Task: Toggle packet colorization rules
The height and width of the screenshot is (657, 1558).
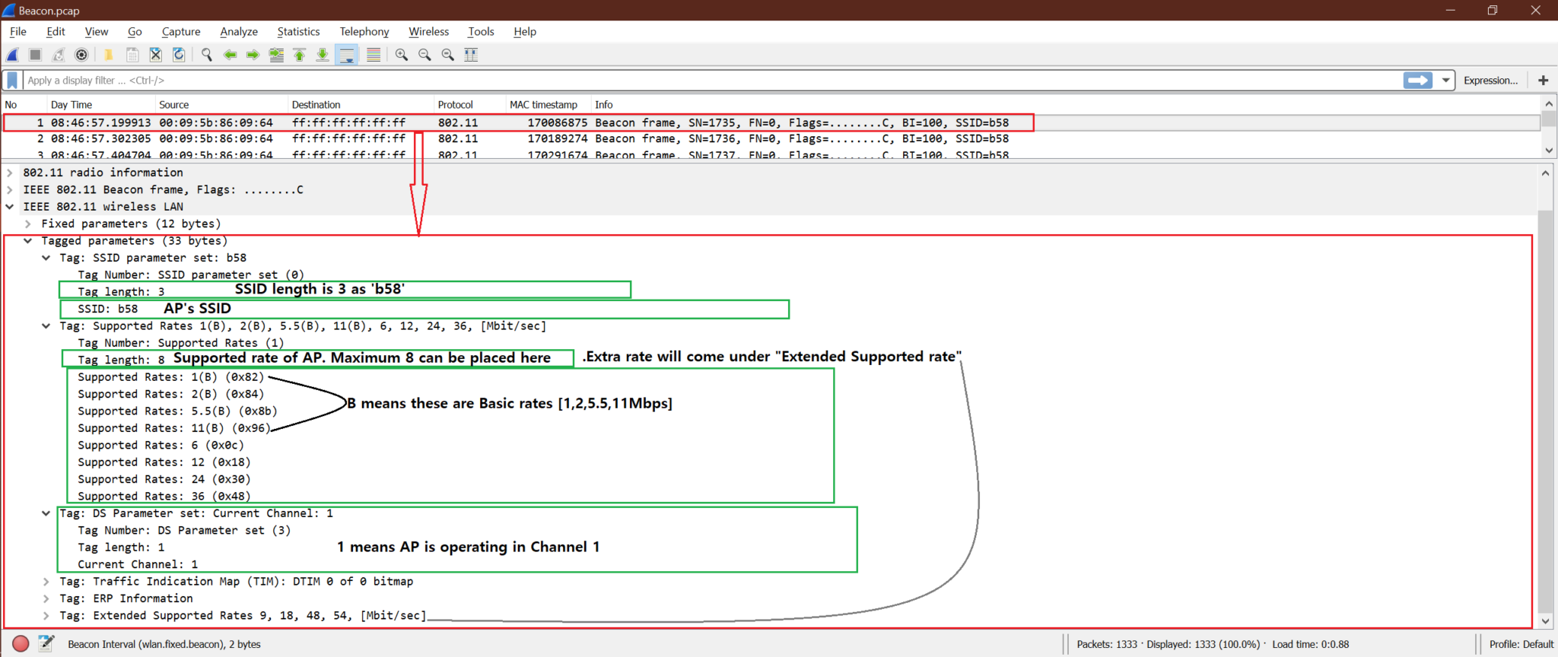Action: 373,55
